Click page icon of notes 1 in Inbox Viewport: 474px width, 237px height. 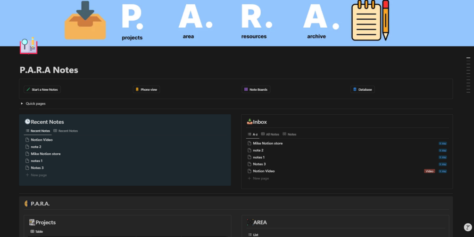point(249,157)
